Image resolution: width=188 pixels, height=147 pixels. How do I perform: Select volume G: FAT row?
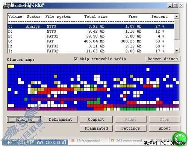pos(91,41)
